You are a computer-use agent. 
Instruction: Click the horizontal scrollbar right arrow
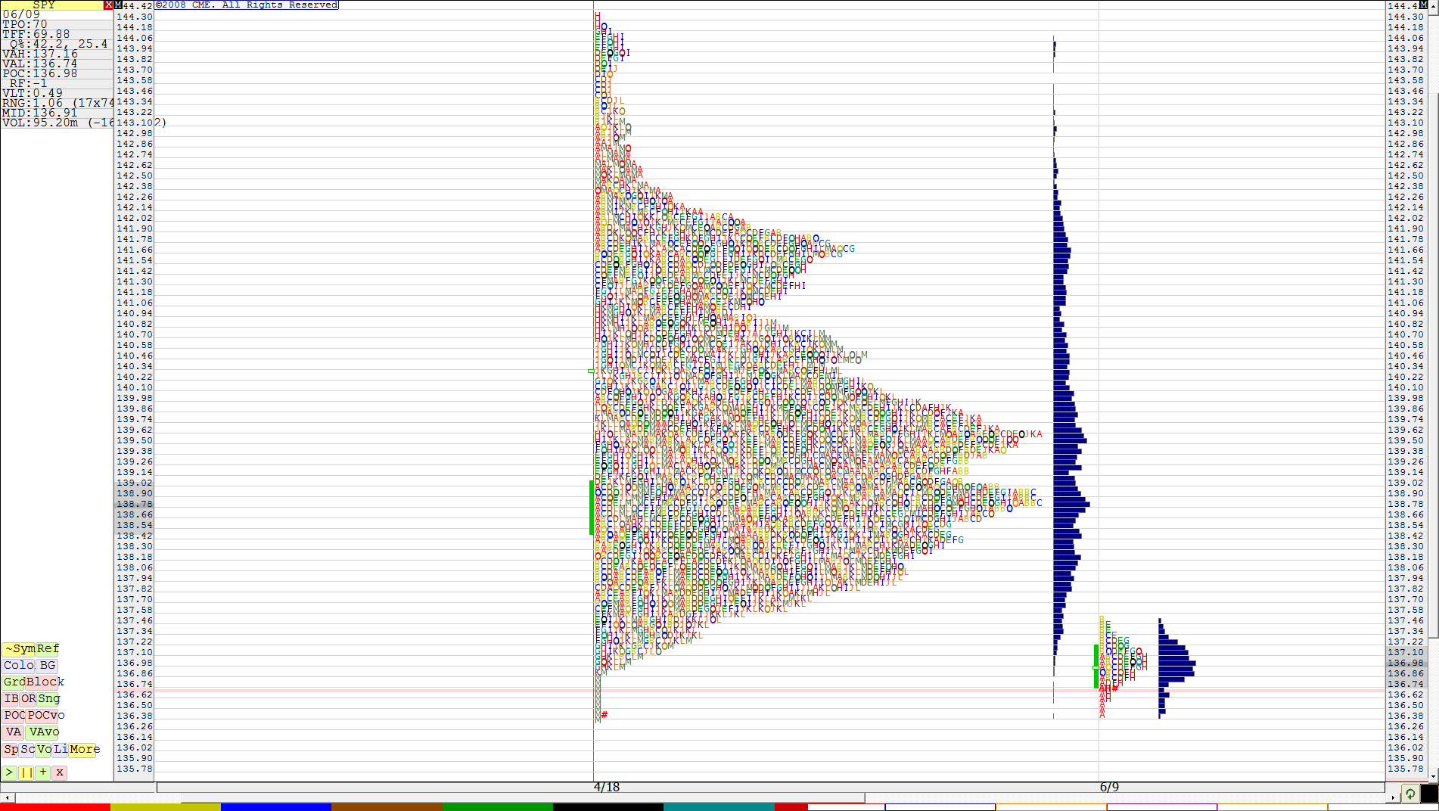pos(1392,797)
